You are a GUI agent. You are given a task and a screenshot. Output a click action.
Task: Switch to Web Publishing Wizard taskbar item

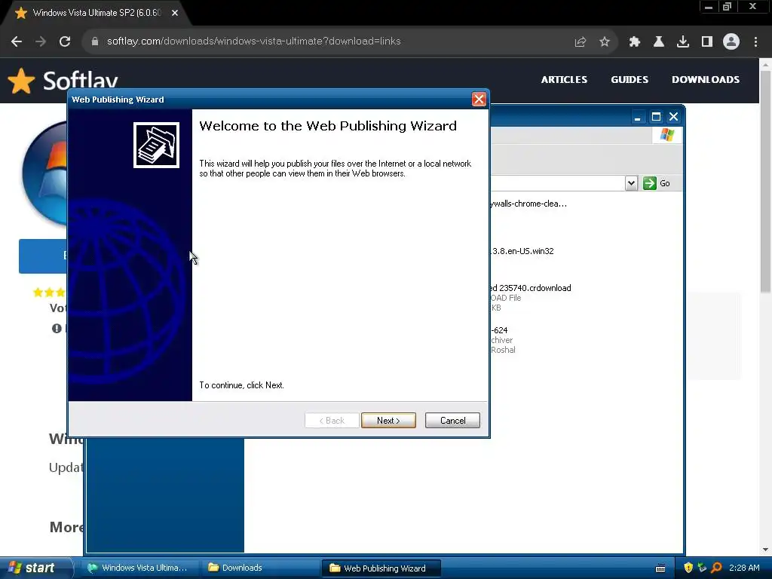381,568
